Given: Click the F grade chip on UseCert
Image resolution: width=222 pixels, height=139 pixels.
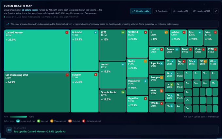Looking at the screenshot, I should [162, 49].
